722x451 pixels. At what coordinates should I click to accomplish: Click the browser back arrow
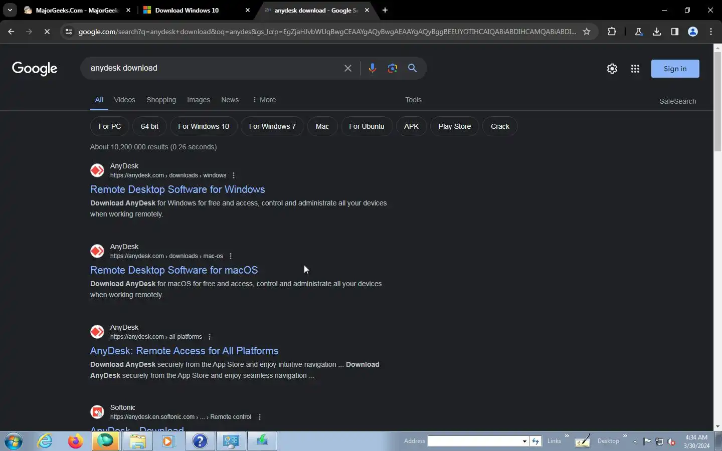click(11, 32)
